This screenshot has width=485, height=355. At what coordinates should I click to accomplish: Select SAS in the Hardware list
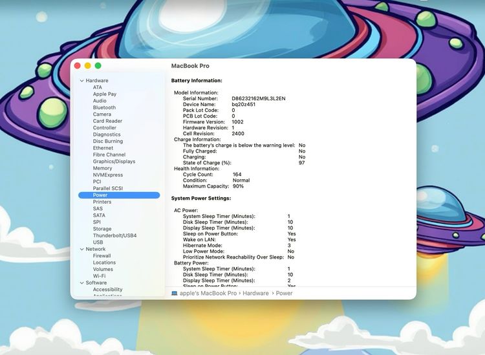(x=98, y=209)
